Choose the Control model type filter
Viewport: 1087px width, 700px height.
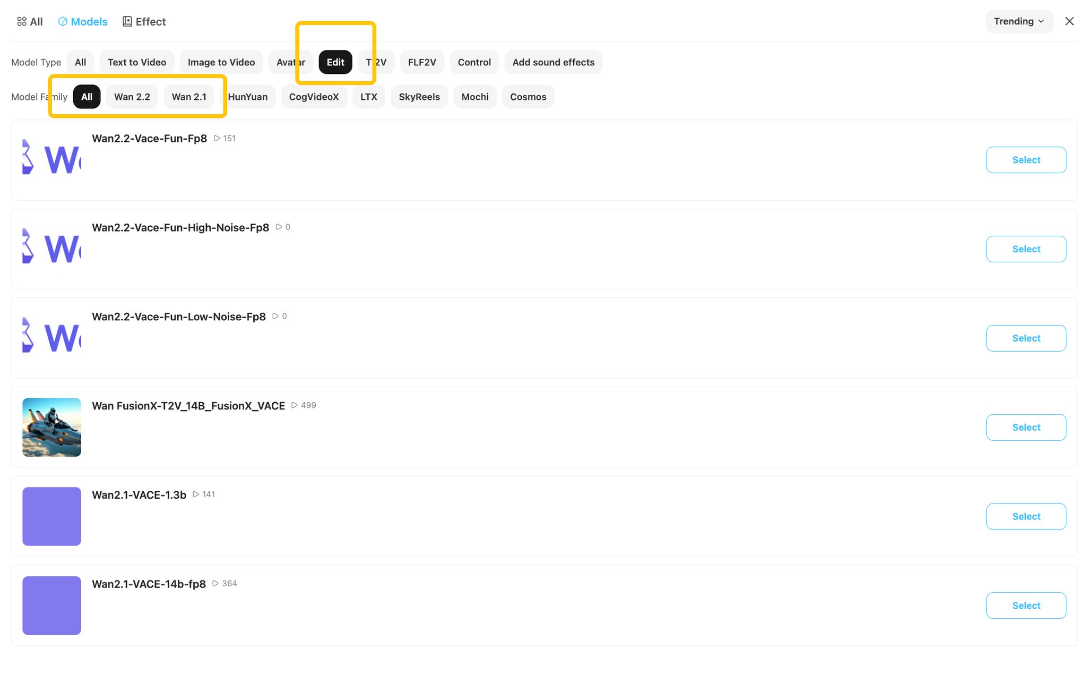[474, 62]
